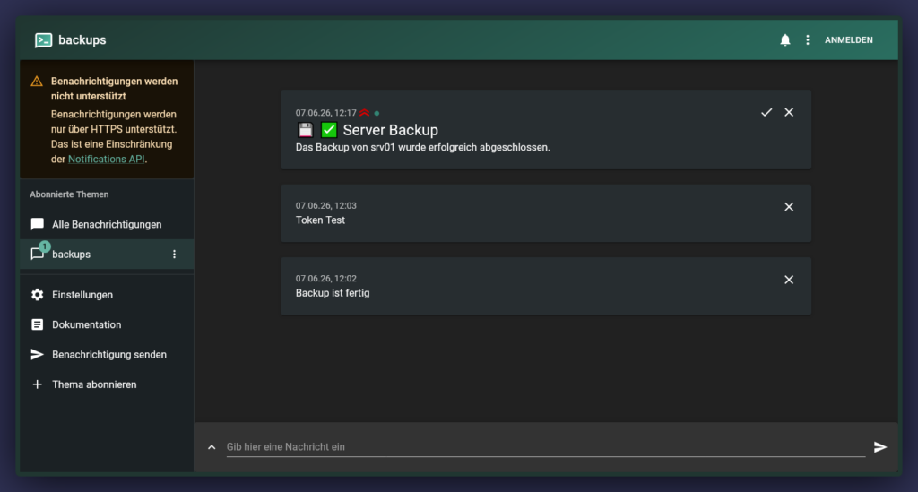
Task: Open the backups topic three-dot menu
Action: pyautogui.click(x=174, y=254)
